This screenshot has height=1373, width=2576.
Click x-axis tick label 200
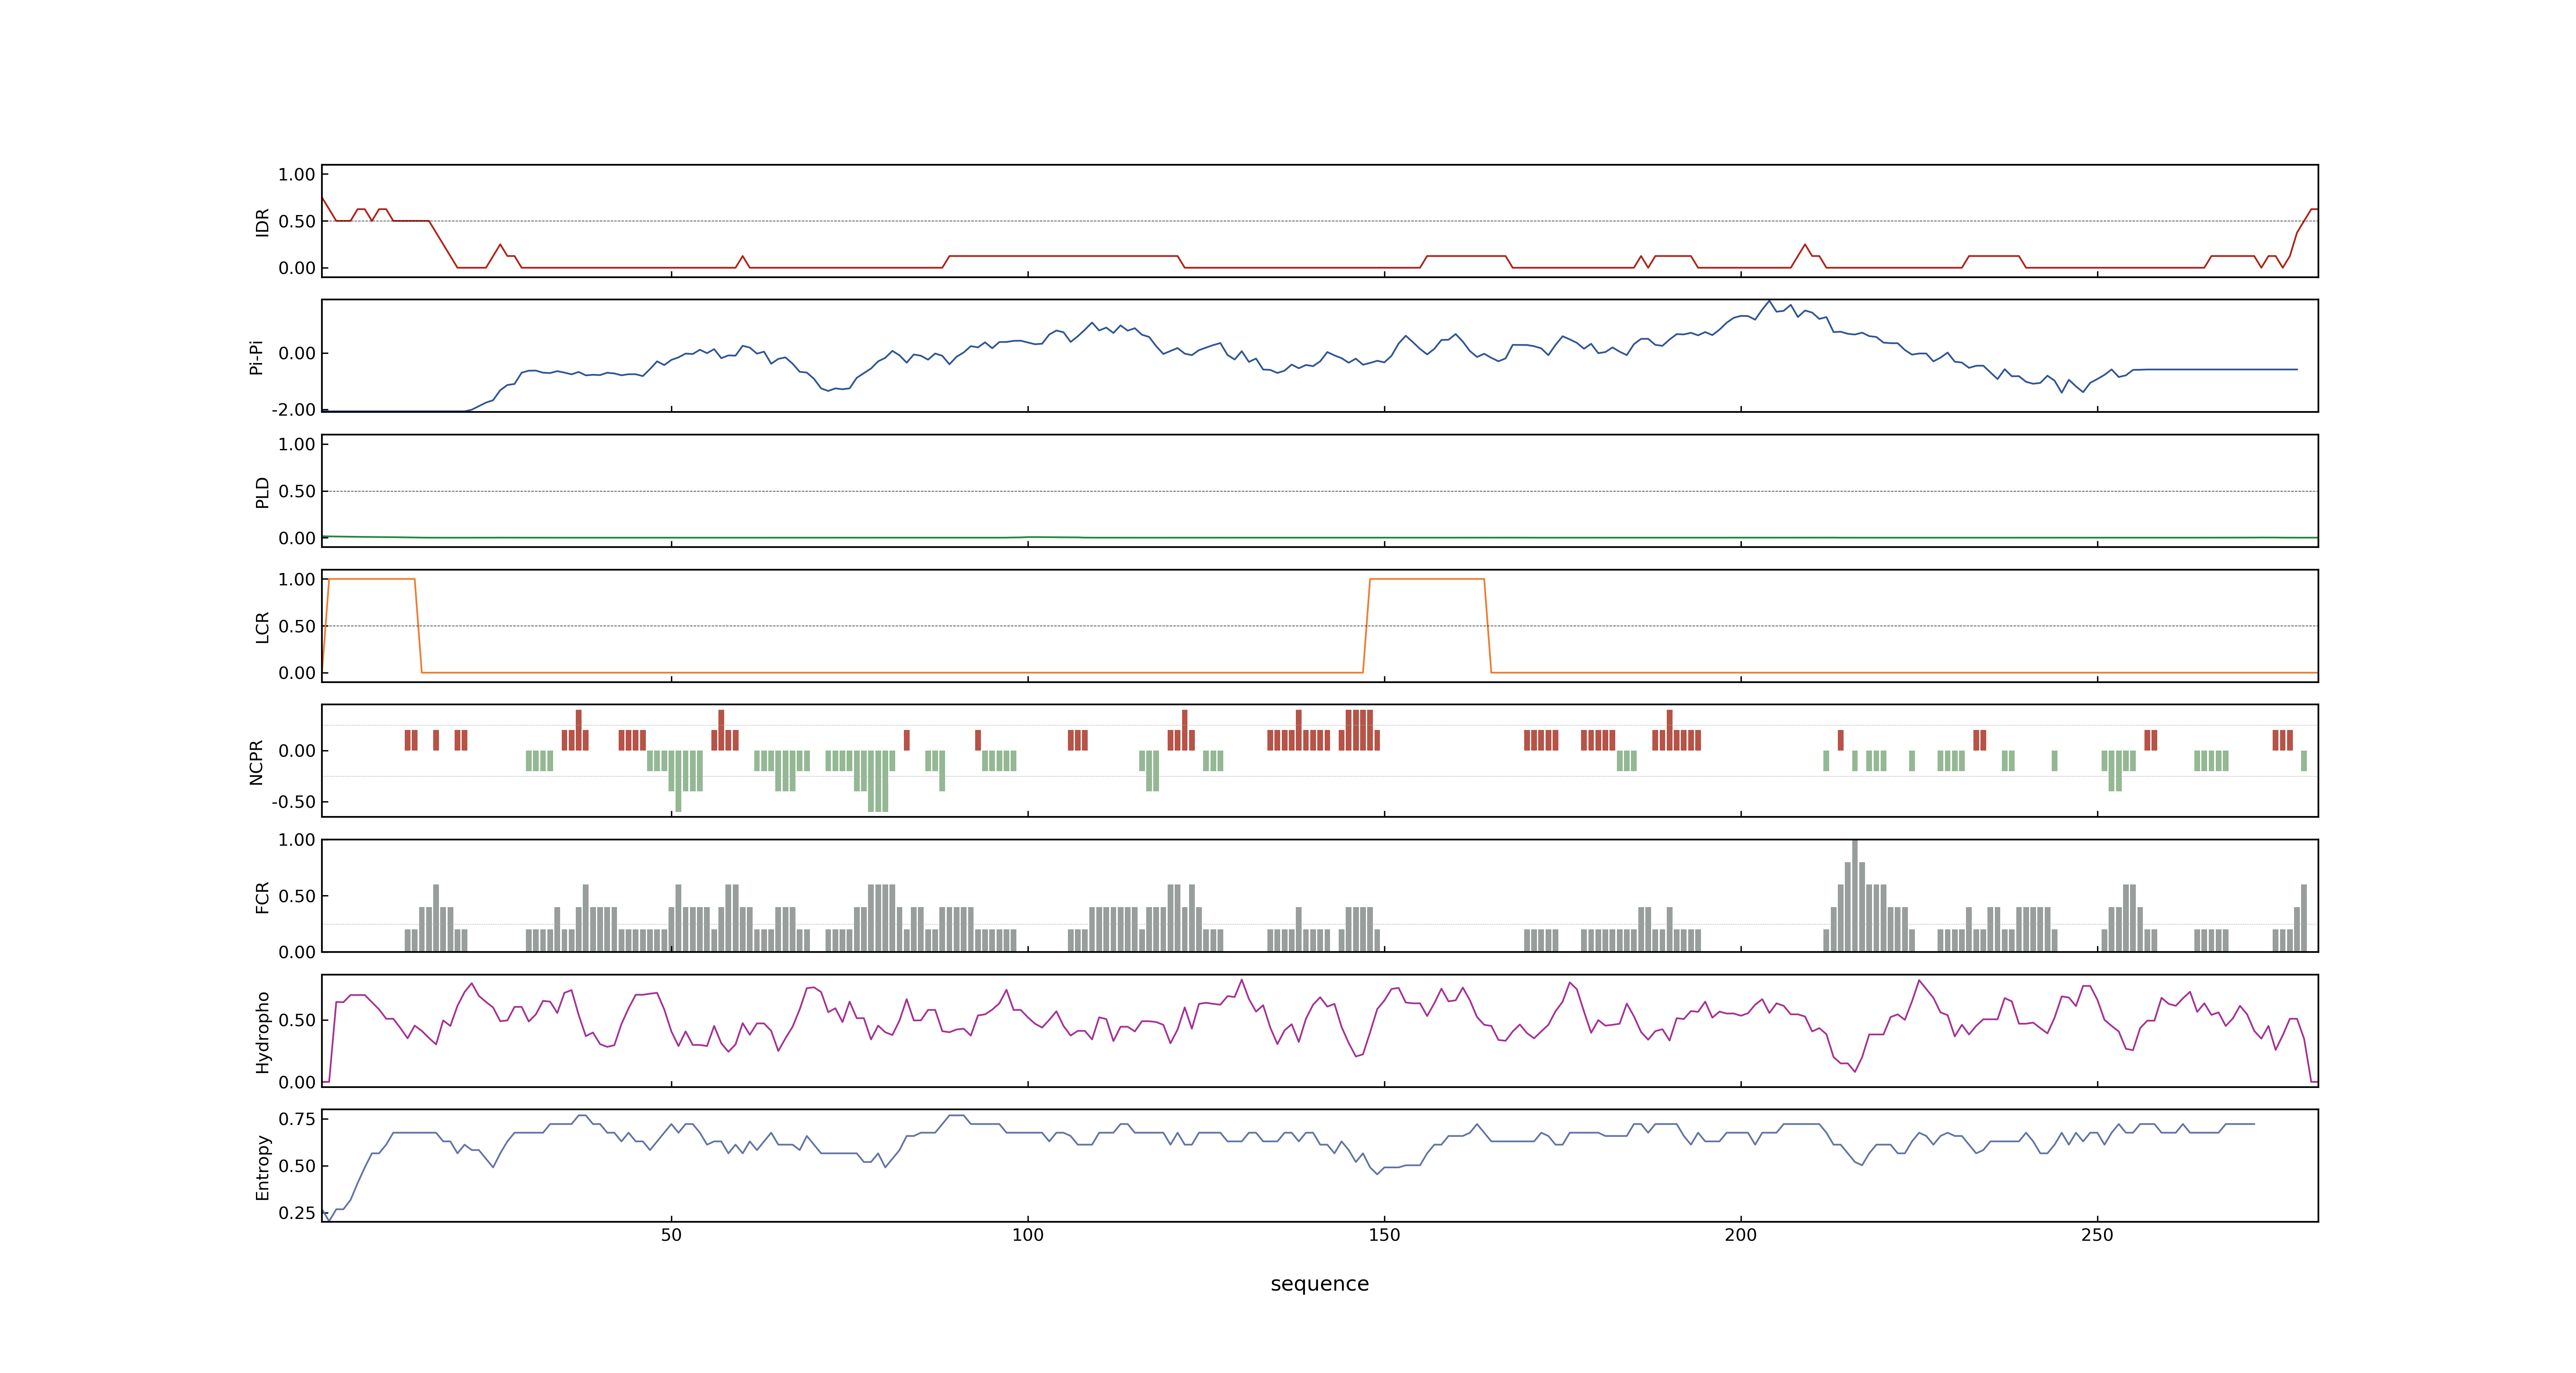click(x=1740, y=1235)
